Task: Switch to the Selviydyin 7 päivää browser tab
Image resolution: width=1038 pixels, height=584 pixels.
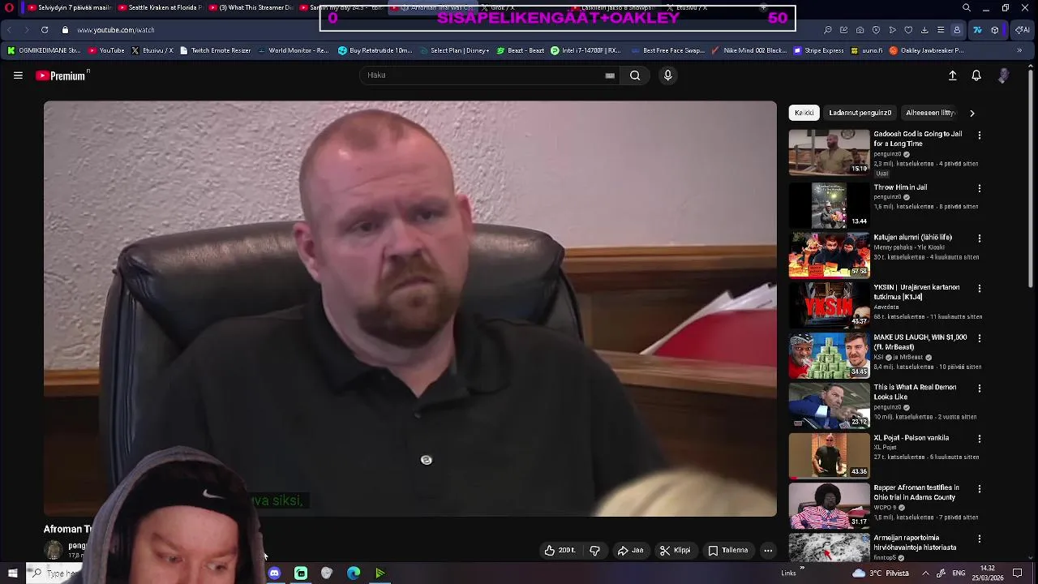Action: click(71, 7)
